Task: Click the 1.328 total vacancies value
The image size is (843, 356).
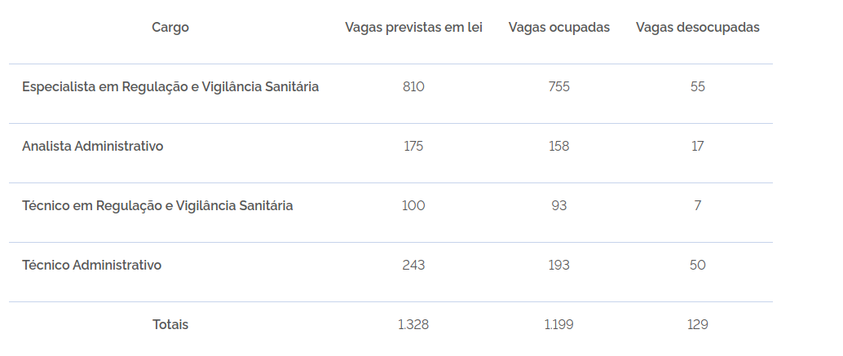Action: click(x=413, y=325)
